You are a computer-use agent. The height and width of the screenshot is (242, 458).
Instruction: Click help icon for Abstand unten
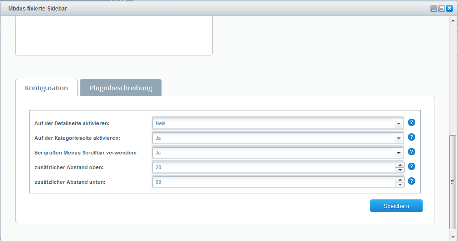point(412,181)
